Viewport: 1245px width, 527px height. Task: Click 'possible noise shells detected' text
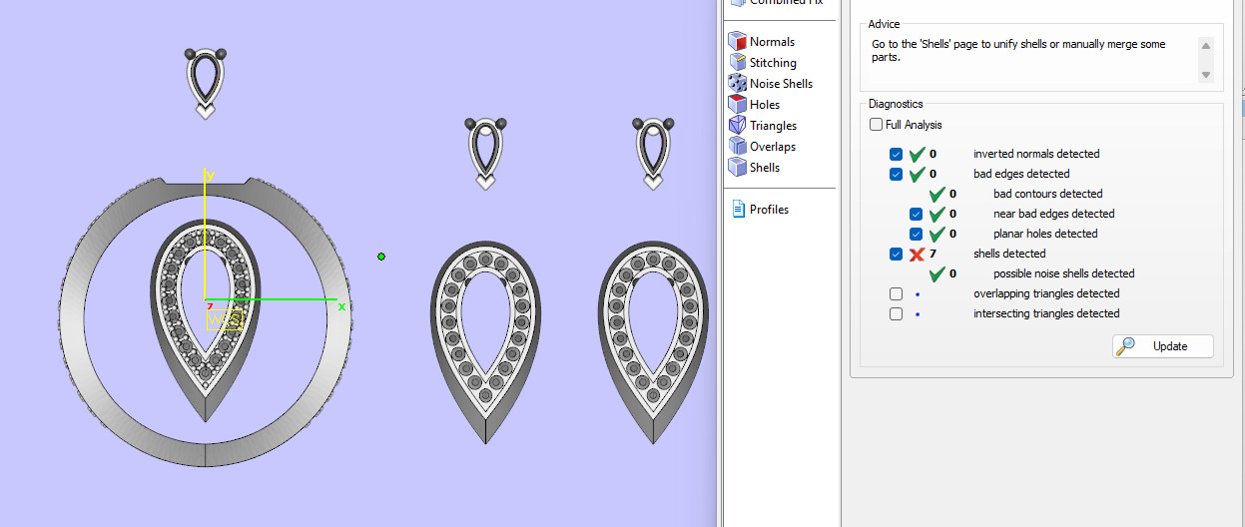(1064, 273)
